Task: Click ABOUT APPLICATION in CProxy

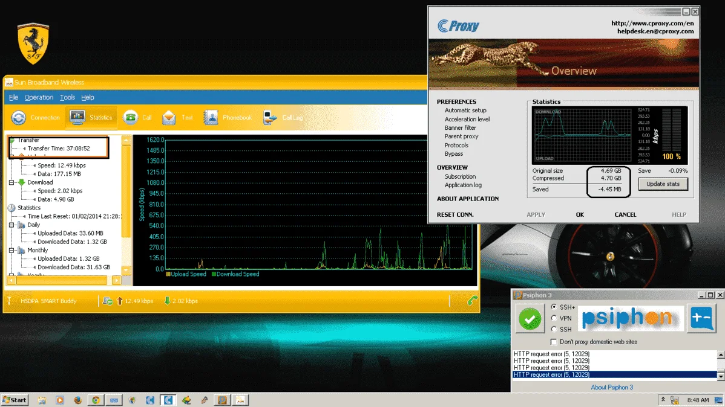Action: click(467, 199)
